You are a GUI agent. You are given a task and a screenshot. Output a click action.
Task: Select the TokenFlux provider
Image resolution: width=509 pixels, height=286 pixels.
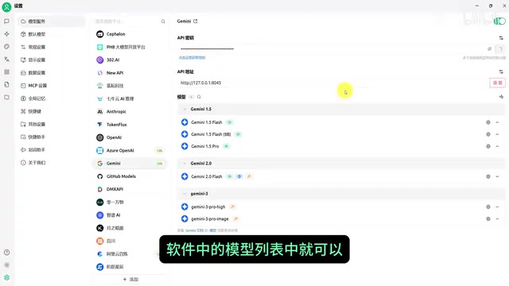pos(130,125)
